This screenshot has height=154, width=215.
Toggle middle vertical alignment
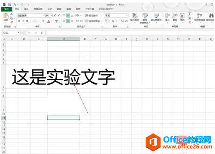coord(68,15)
